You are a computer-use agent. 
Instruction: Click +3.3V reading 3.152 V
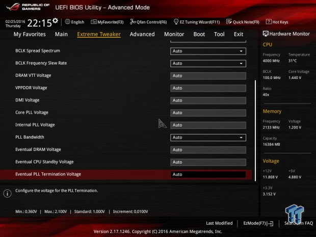pyautogui.click(x=269, y=194)
